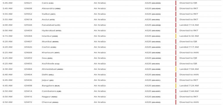Click Diverted to AAN status on Chennai row

[189, 102]
